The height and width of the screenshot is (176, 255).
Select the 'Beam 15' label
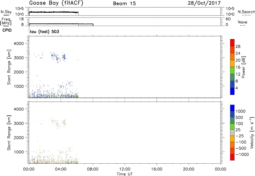point(124,3)
